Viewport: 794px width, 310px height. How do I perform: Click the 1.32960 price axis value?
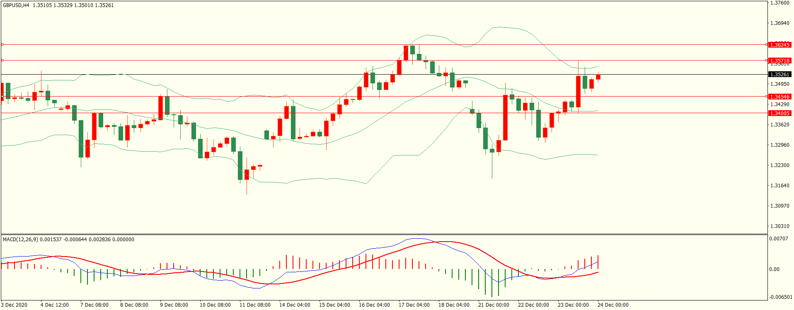tap(779, 145)
